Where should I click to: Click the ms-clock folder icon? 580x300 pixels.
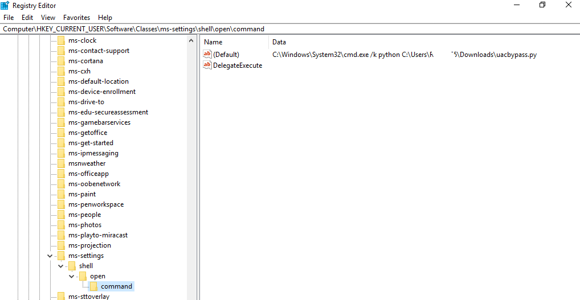click(61, 40)
